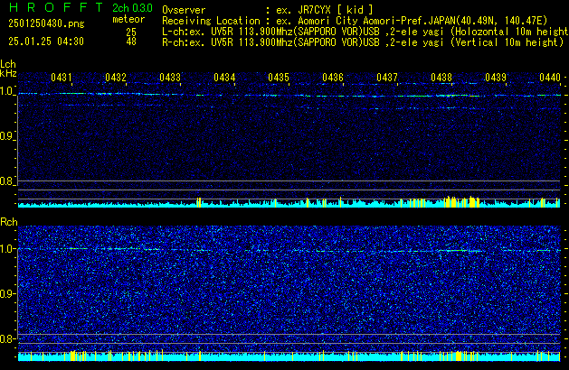Click the Rch 0.8 kHz axis label
Screen dimensions: 569x370
click(6, 338)
